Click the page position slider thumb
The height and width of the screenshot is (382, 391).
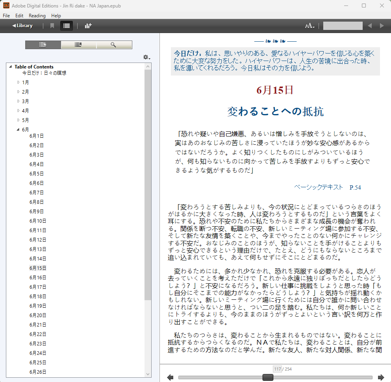click(268, 378)
